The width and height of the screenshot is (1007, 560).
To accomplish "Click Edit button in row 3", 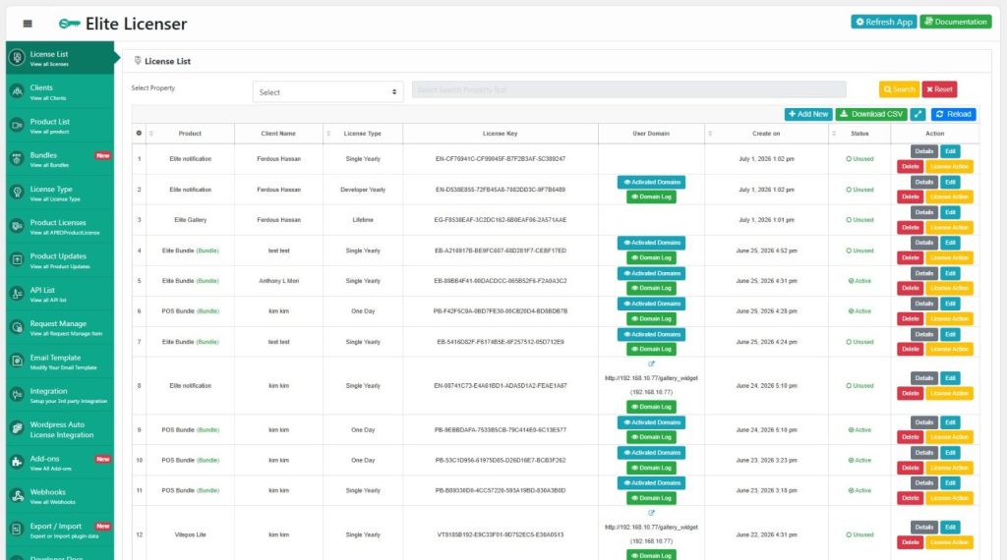I will click(951, 212).
